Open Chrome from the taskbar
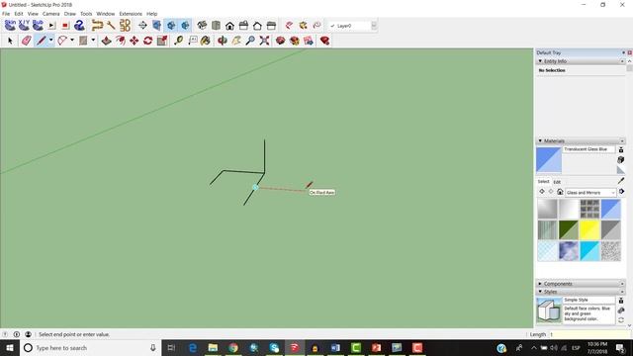Viewport: 633px width, 356px height. [233, 347]
